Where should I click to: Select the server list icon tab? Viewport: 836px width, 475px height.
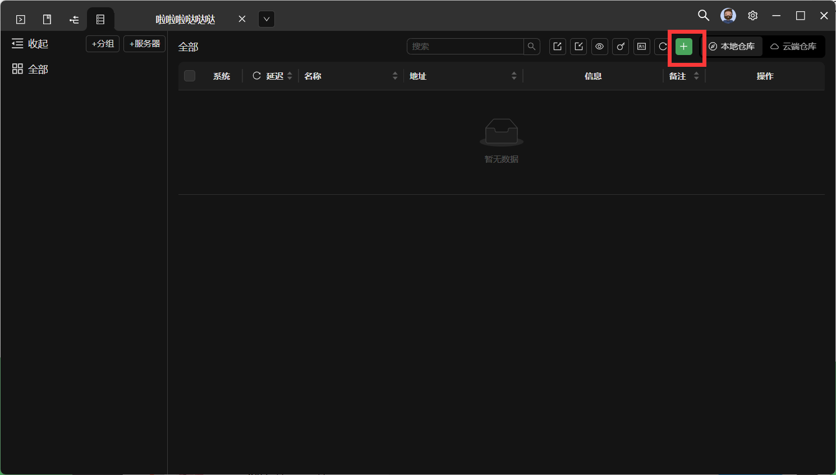100,20
